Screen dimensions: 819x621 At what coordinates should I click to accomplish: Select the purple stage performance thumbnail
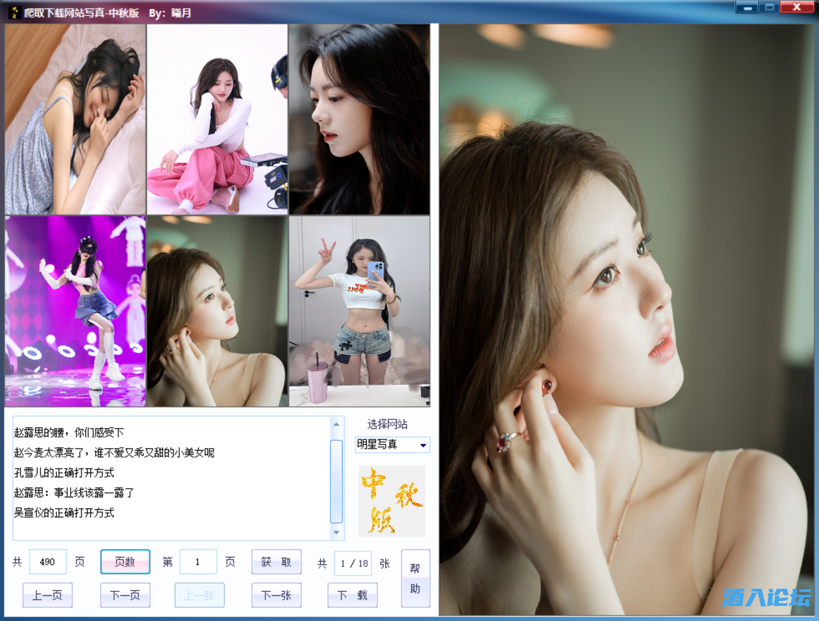click(x=75, y=311)
